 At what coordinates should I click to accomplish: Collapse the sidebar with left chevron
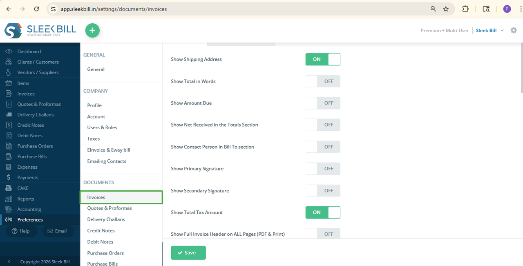click(9, 262)
